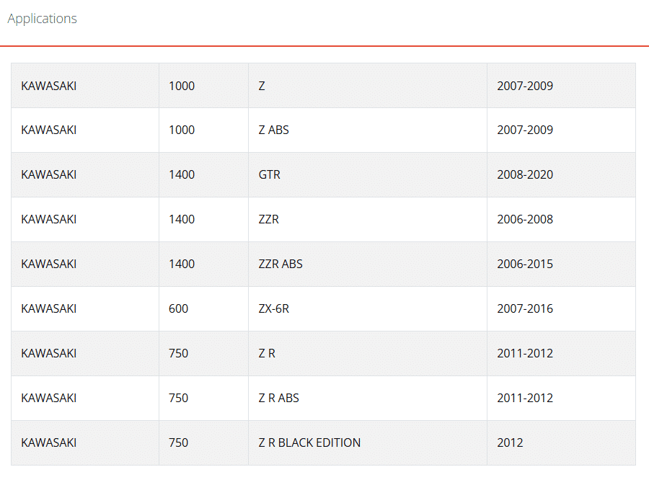The height and width of the screenshot is (485, 649).
Task: Select the ZX-6R model cell
Action: (273, 308)
